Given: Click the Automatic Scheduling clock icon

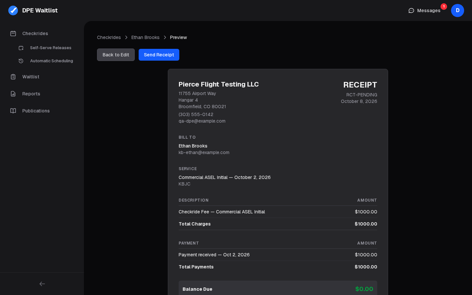Looking at the screenshot, I should pyautogui.click(x=21, y=61).
